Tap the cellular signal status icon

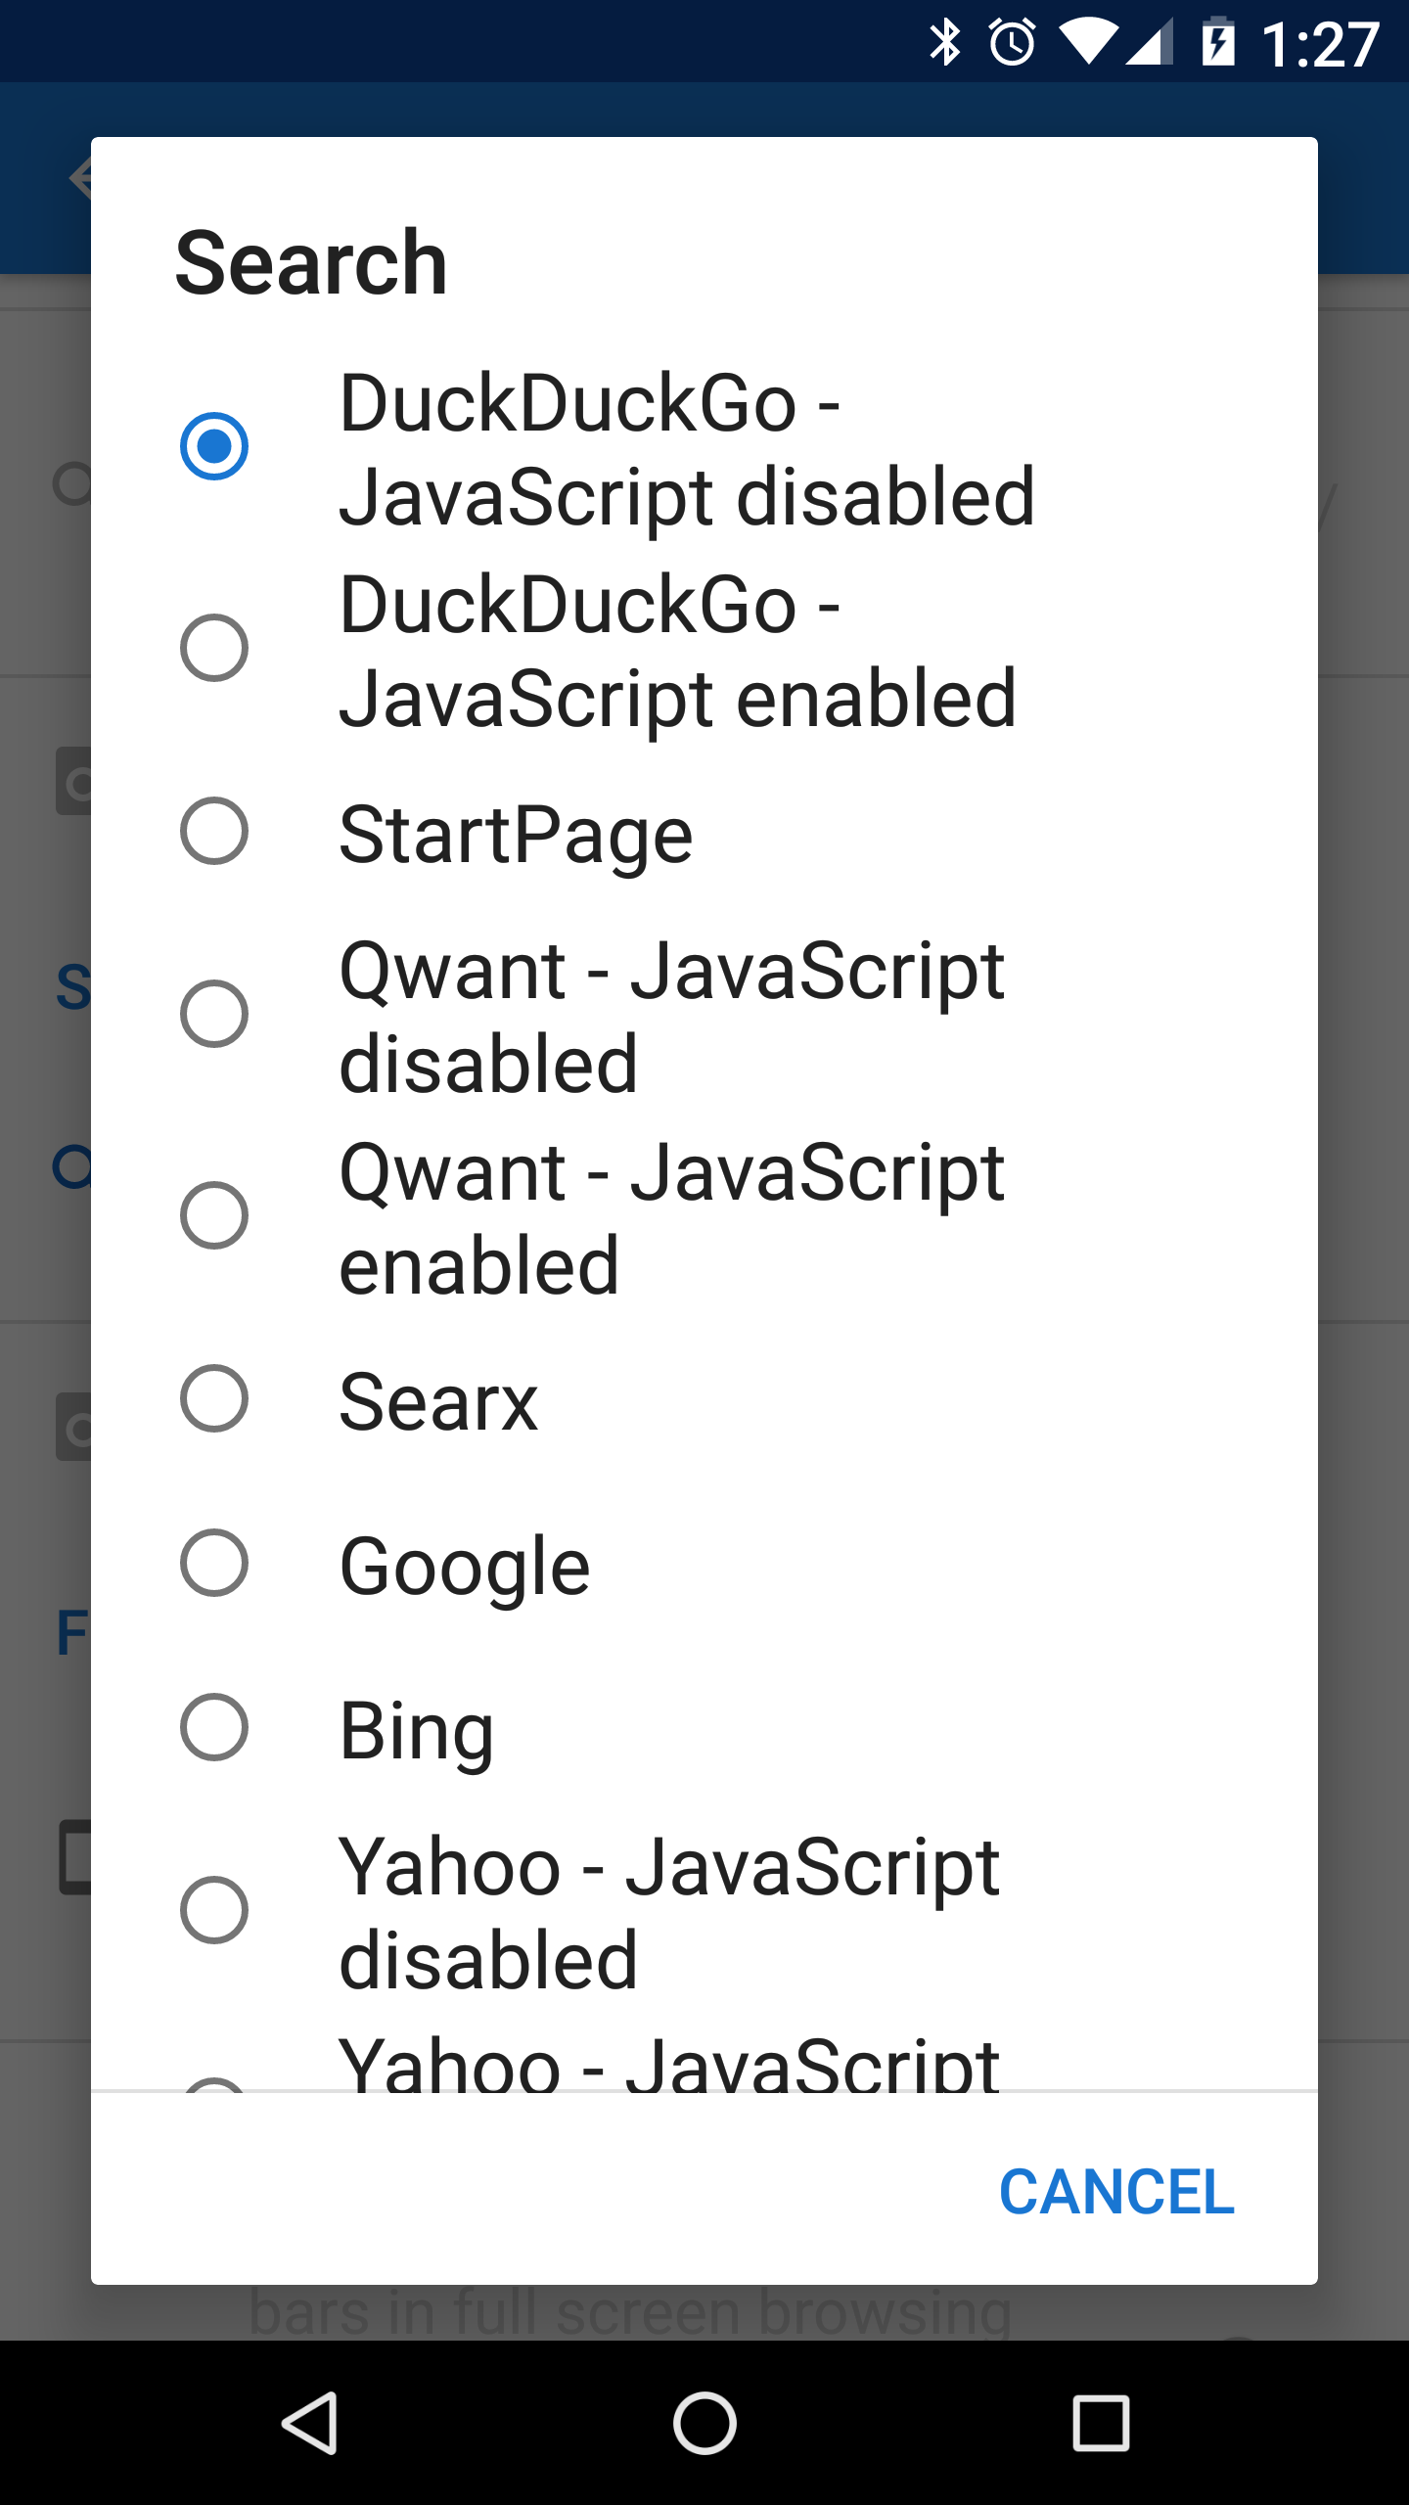coord(1150,44)
